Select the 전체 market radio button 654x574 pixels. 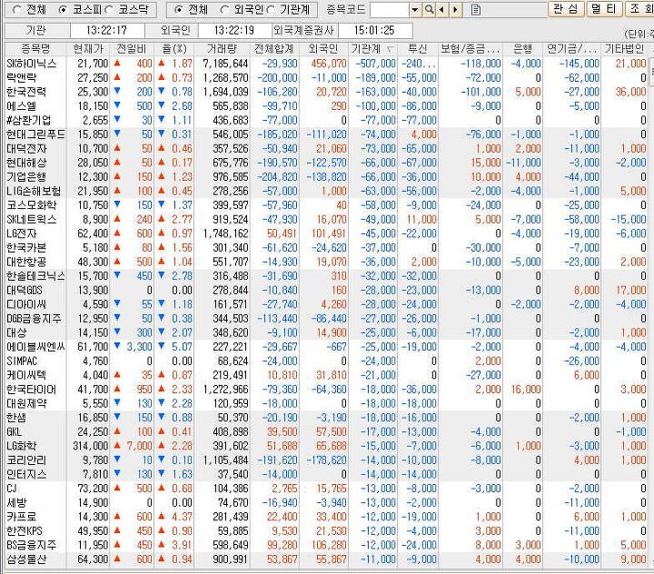click(16, 10)
